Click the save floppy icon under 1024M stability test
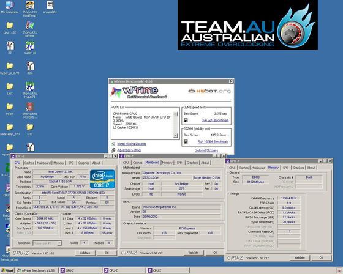The image size is (343, 274). click(x=186, y=142)
